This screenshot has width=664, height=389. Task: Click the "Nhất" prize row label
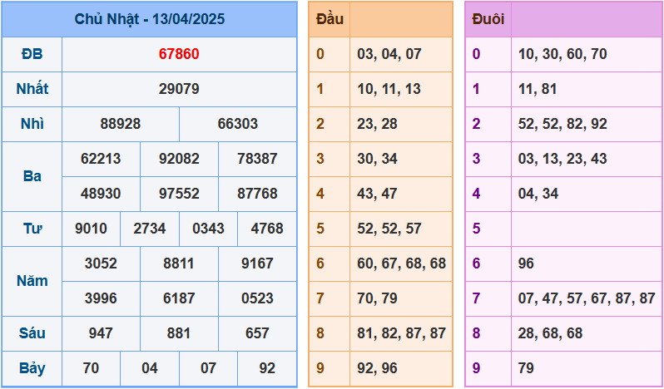(x=32, y=89)
